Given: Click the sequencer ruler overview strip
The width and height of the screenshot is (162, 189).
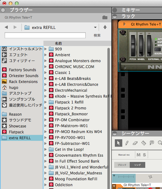Looking at the screenshot, I should pos(124,178).
